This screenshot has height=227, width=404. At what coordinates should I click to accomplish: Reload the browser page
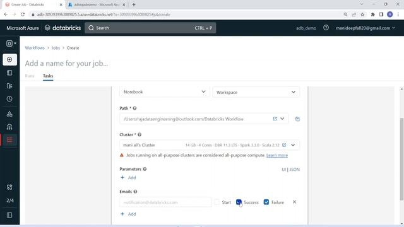click(23, 15)
